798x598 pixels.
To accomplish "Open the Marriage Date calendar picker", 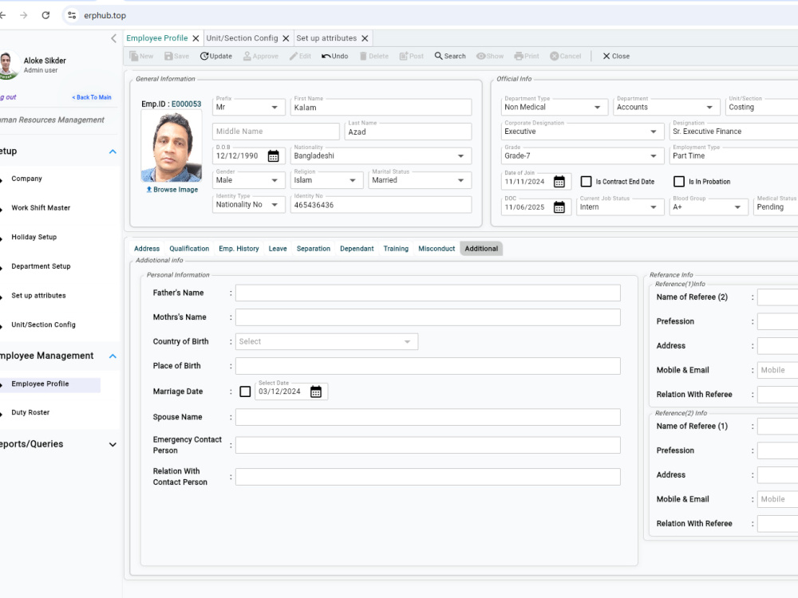I will pos(316,391).
